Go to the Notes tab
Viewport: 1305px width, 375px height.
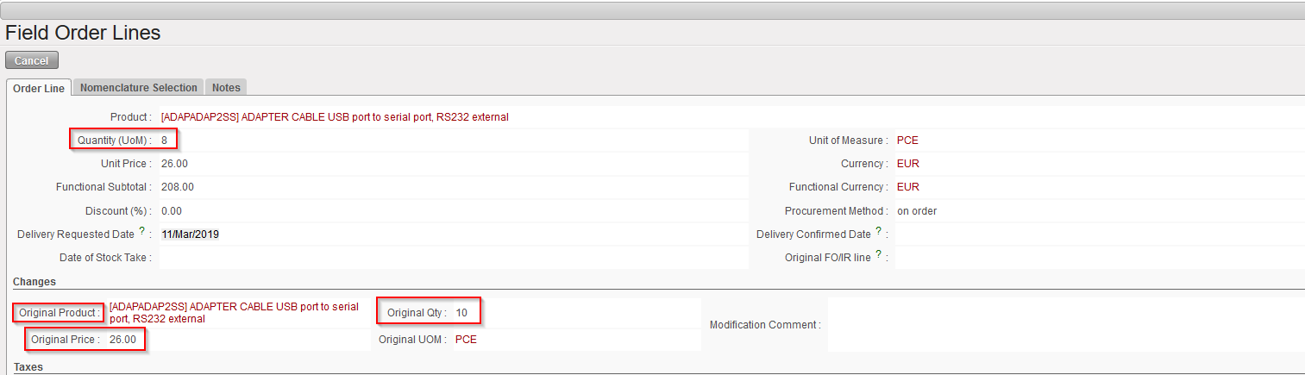226,88
